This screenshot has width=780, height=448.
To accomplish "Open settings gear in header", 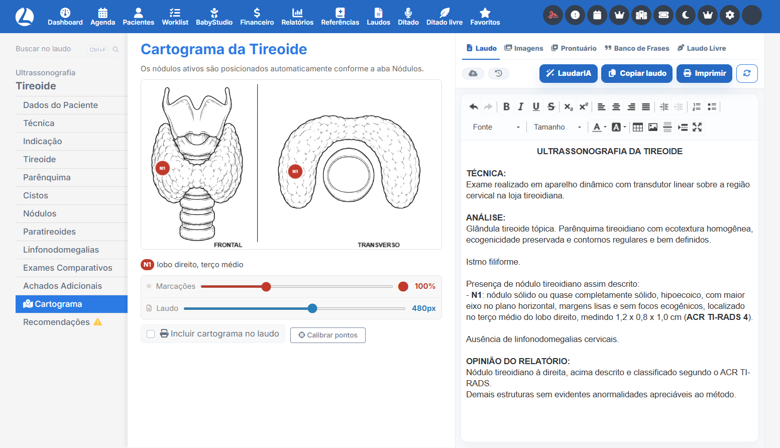I will (730, 15).
